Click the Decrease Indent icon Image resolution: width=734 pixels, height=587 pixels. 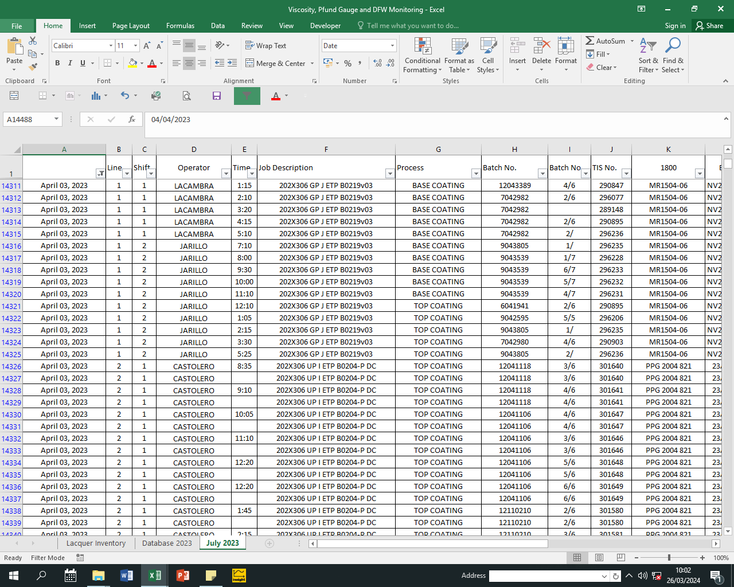[220, 63]
